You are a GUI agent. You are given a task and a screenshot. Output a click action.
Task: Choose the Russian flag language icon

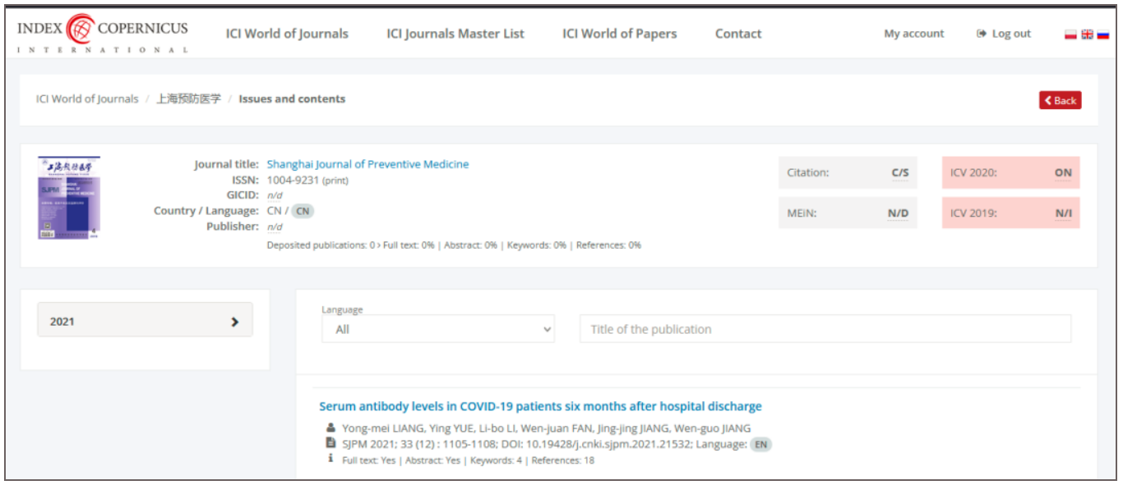[1102, 34]
